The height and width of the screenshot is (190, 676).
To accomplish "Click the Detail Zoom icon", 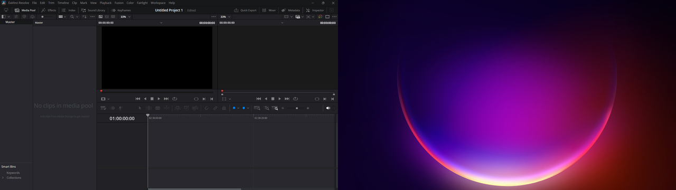I will point(266,108).
